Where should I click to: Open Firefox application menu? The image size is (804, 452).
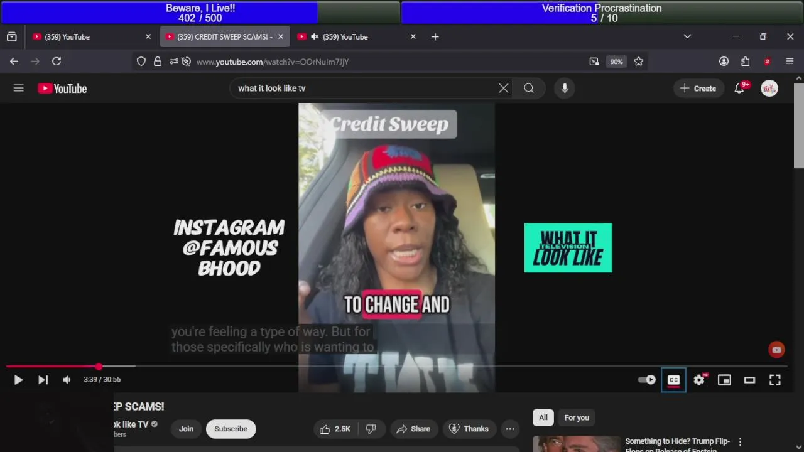[790, 62]
